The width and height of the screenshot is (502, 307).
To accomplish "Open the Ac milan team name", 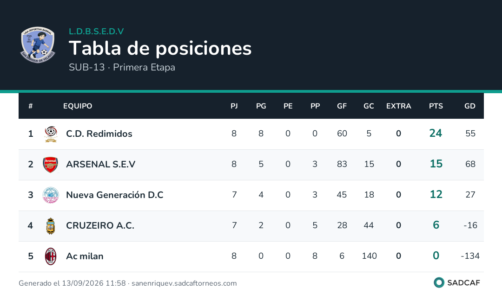I will click(85, 256).
